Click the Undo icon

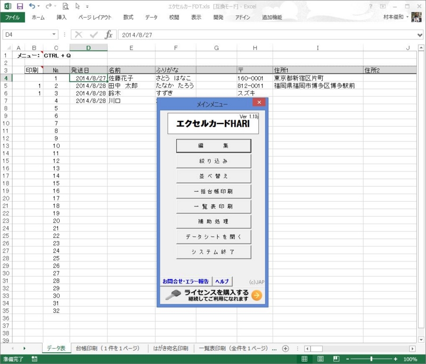32,6
